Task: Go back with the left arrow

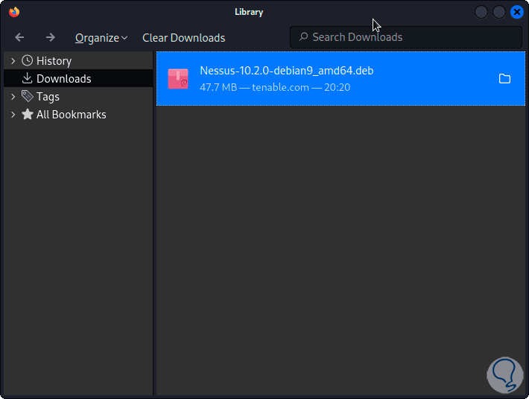Action: click(19, 37)
